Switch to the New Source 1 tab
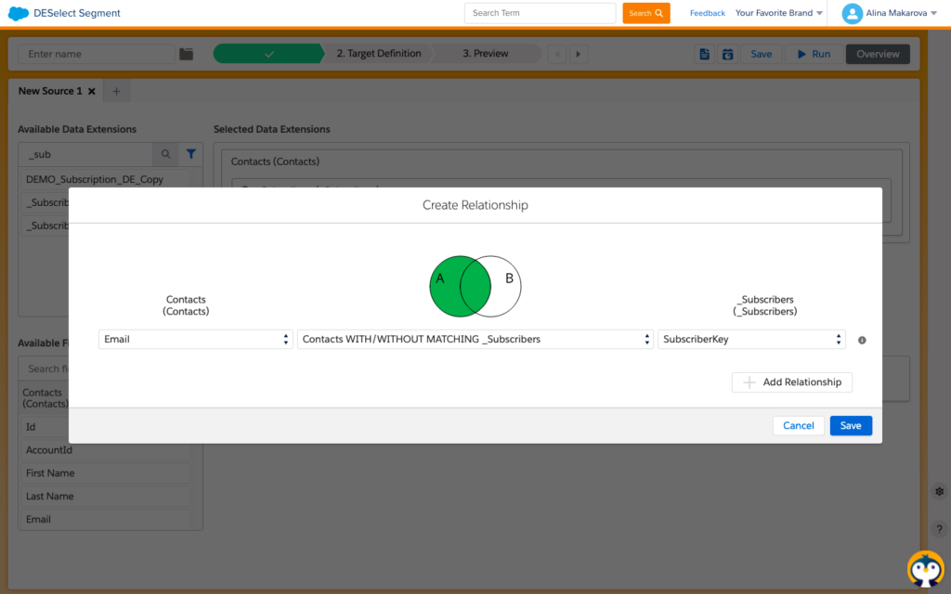Screen dimensions: 951x594 pyautogui.click(x=50, y=91)
